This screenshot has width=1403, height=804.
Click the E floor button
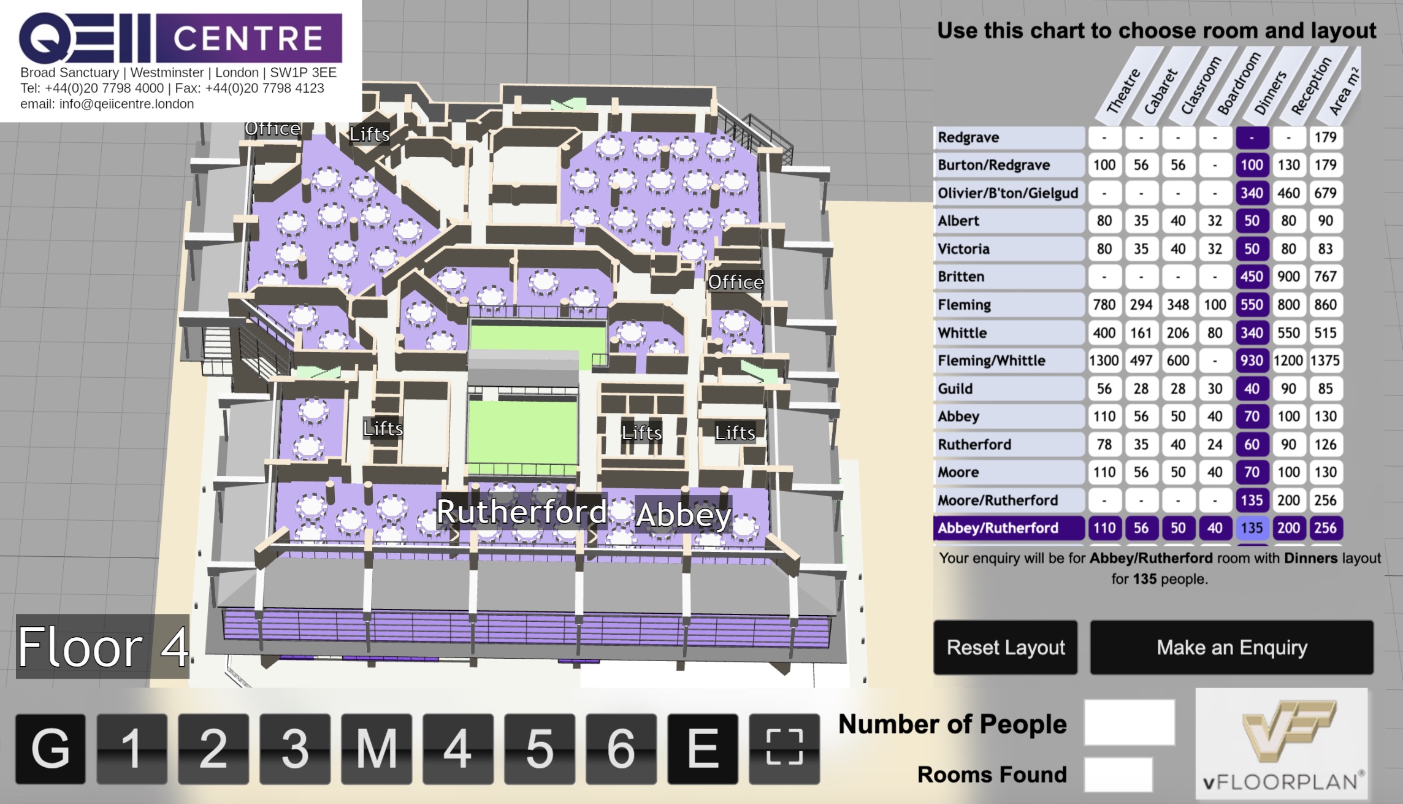(x=703, y=749)
